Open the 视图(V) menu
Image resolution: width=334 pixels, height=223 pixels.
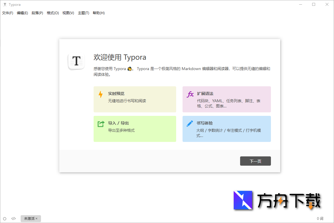68,13
